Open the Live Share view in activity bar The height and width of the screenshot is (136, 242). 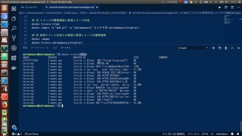point(14,58)
